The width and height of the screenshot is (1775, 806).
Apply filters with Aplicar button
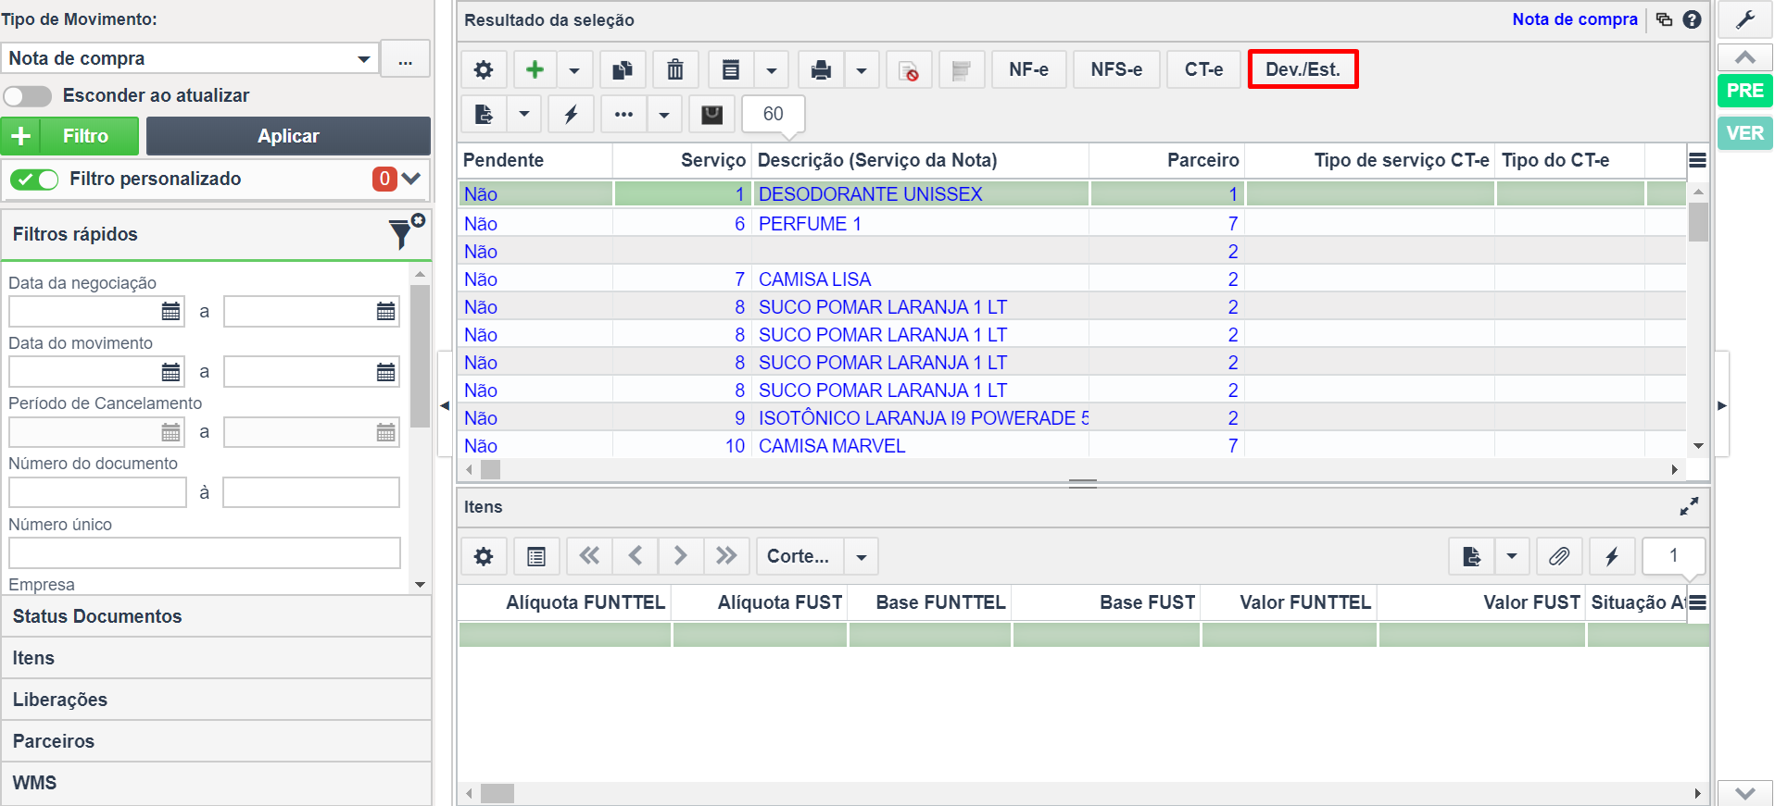(288, 136)
